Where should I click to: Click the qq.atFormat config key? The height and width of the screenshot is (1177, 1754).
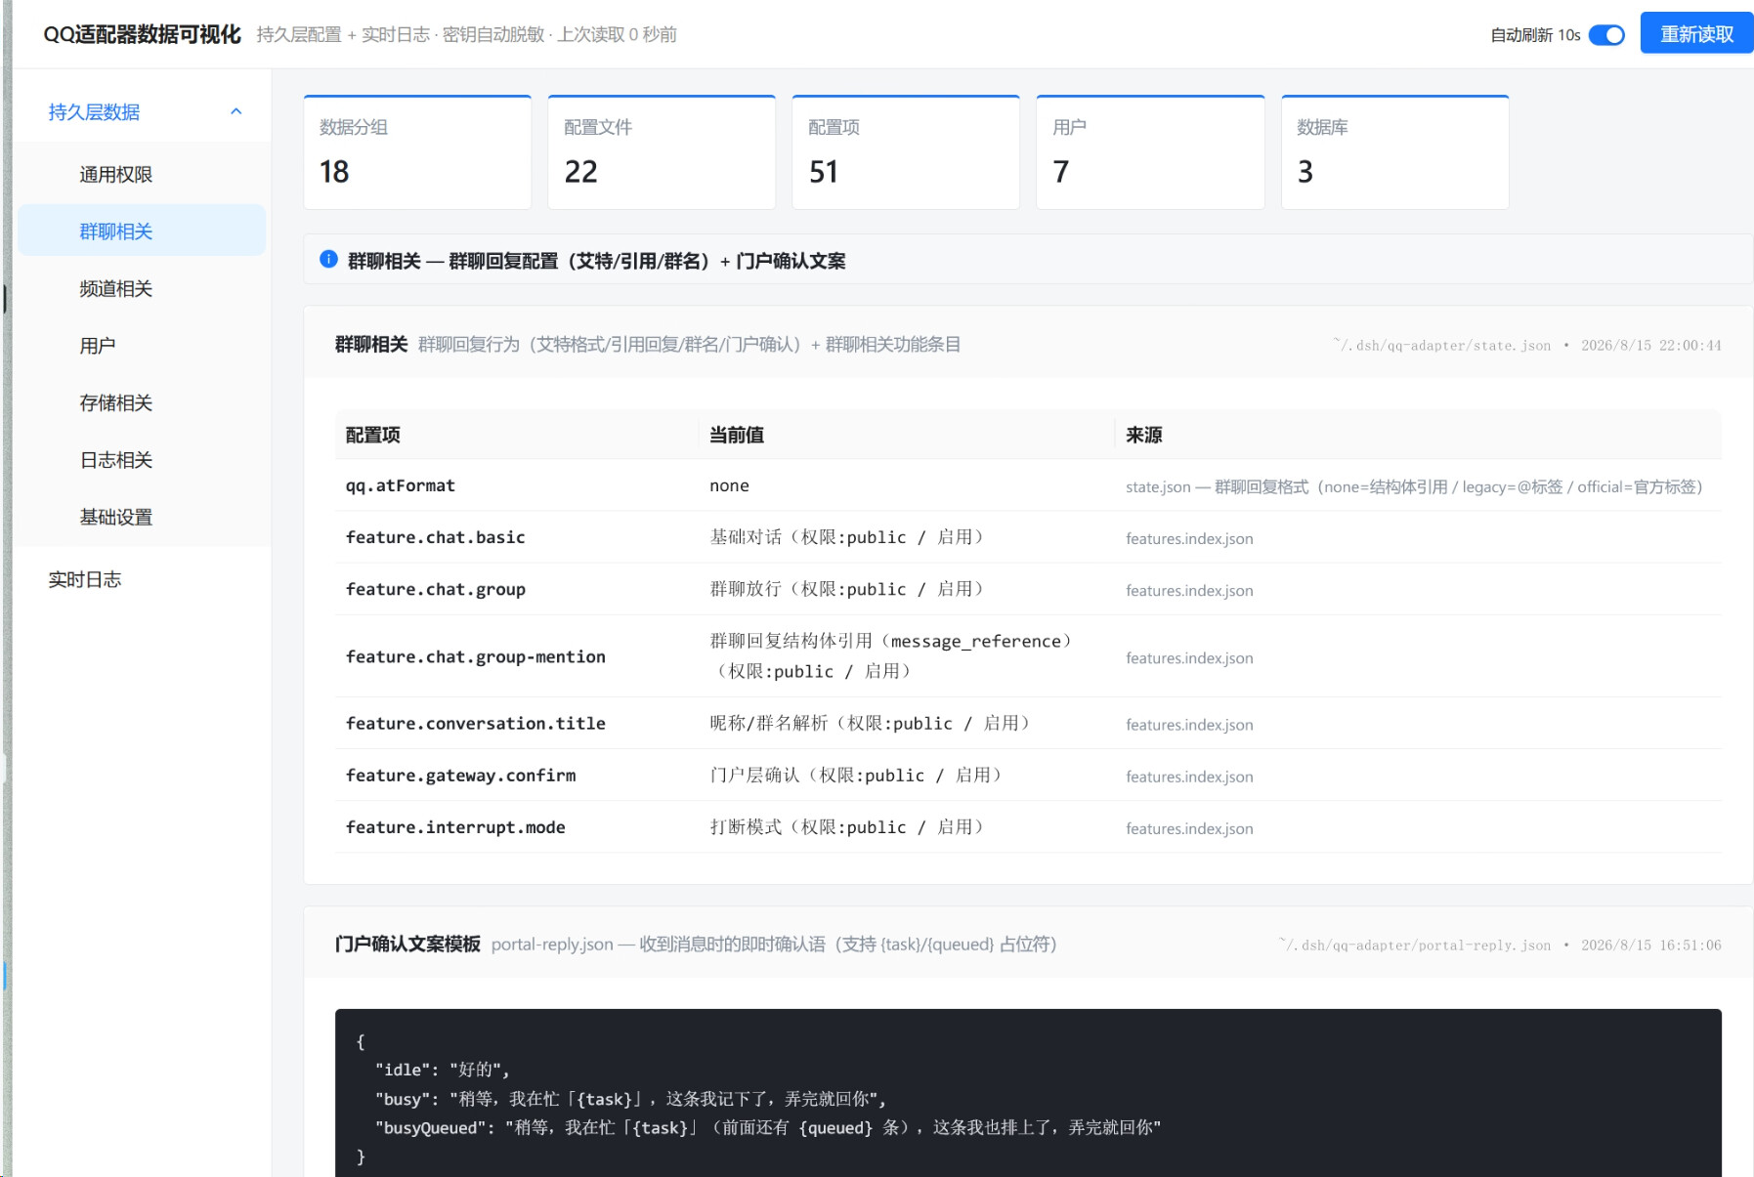(x=400, y=485)
